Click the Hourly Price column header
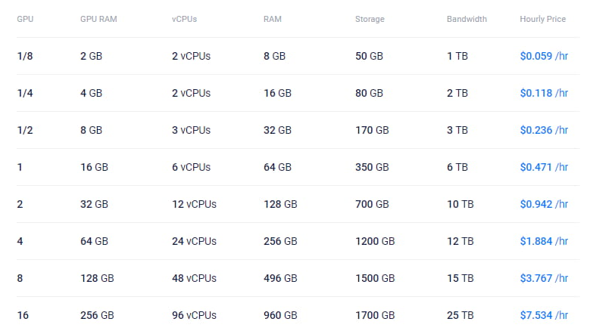The width and height of the screenshot is (590, 331). (x=542, y=19)
